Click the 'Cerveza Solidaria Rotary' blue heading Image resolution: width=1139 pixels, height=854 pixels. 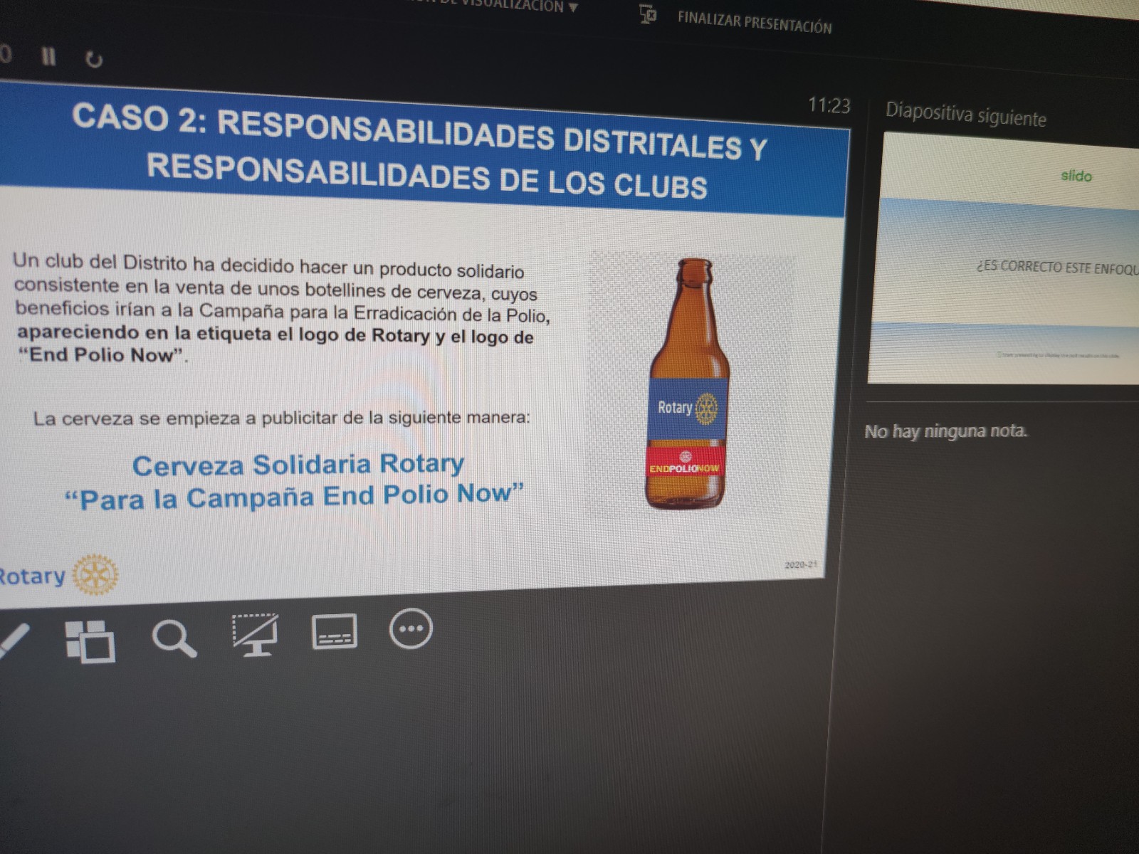(298, 465)
